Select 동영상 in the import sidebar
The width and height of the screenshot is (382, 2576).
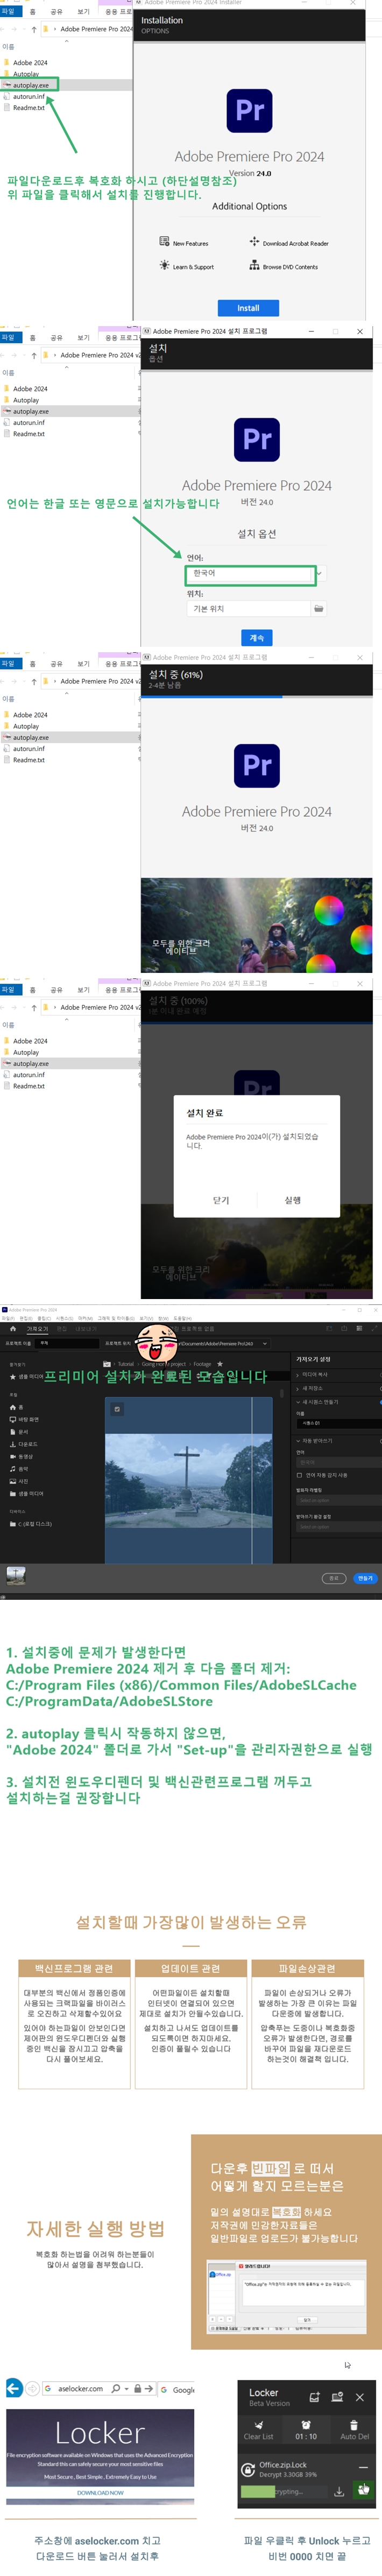23,1456
